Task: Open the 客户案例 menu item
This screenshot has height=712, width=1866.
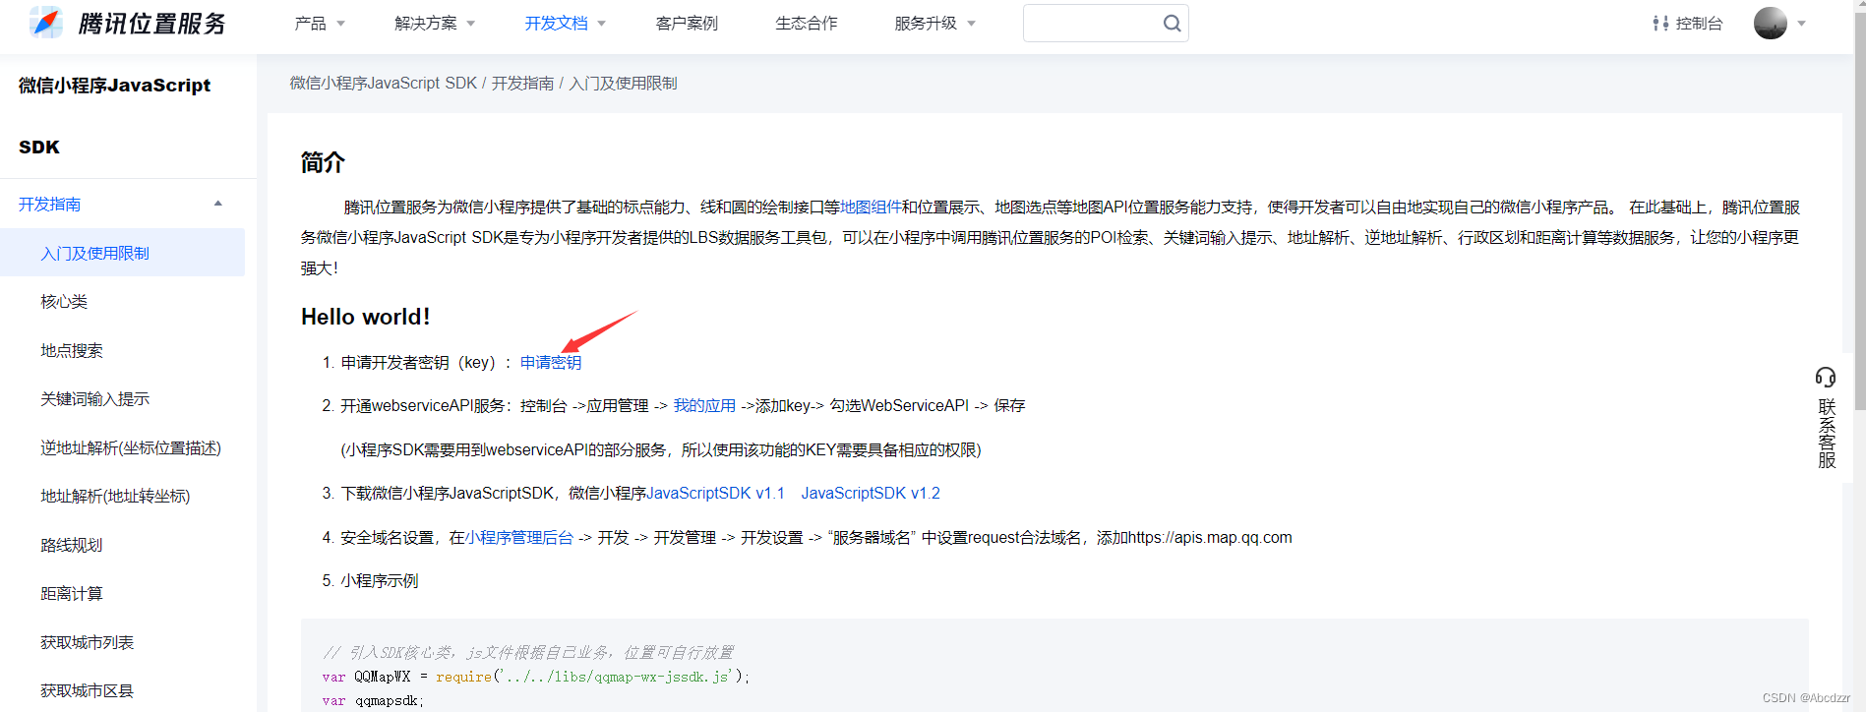Action: click(687, 24)
